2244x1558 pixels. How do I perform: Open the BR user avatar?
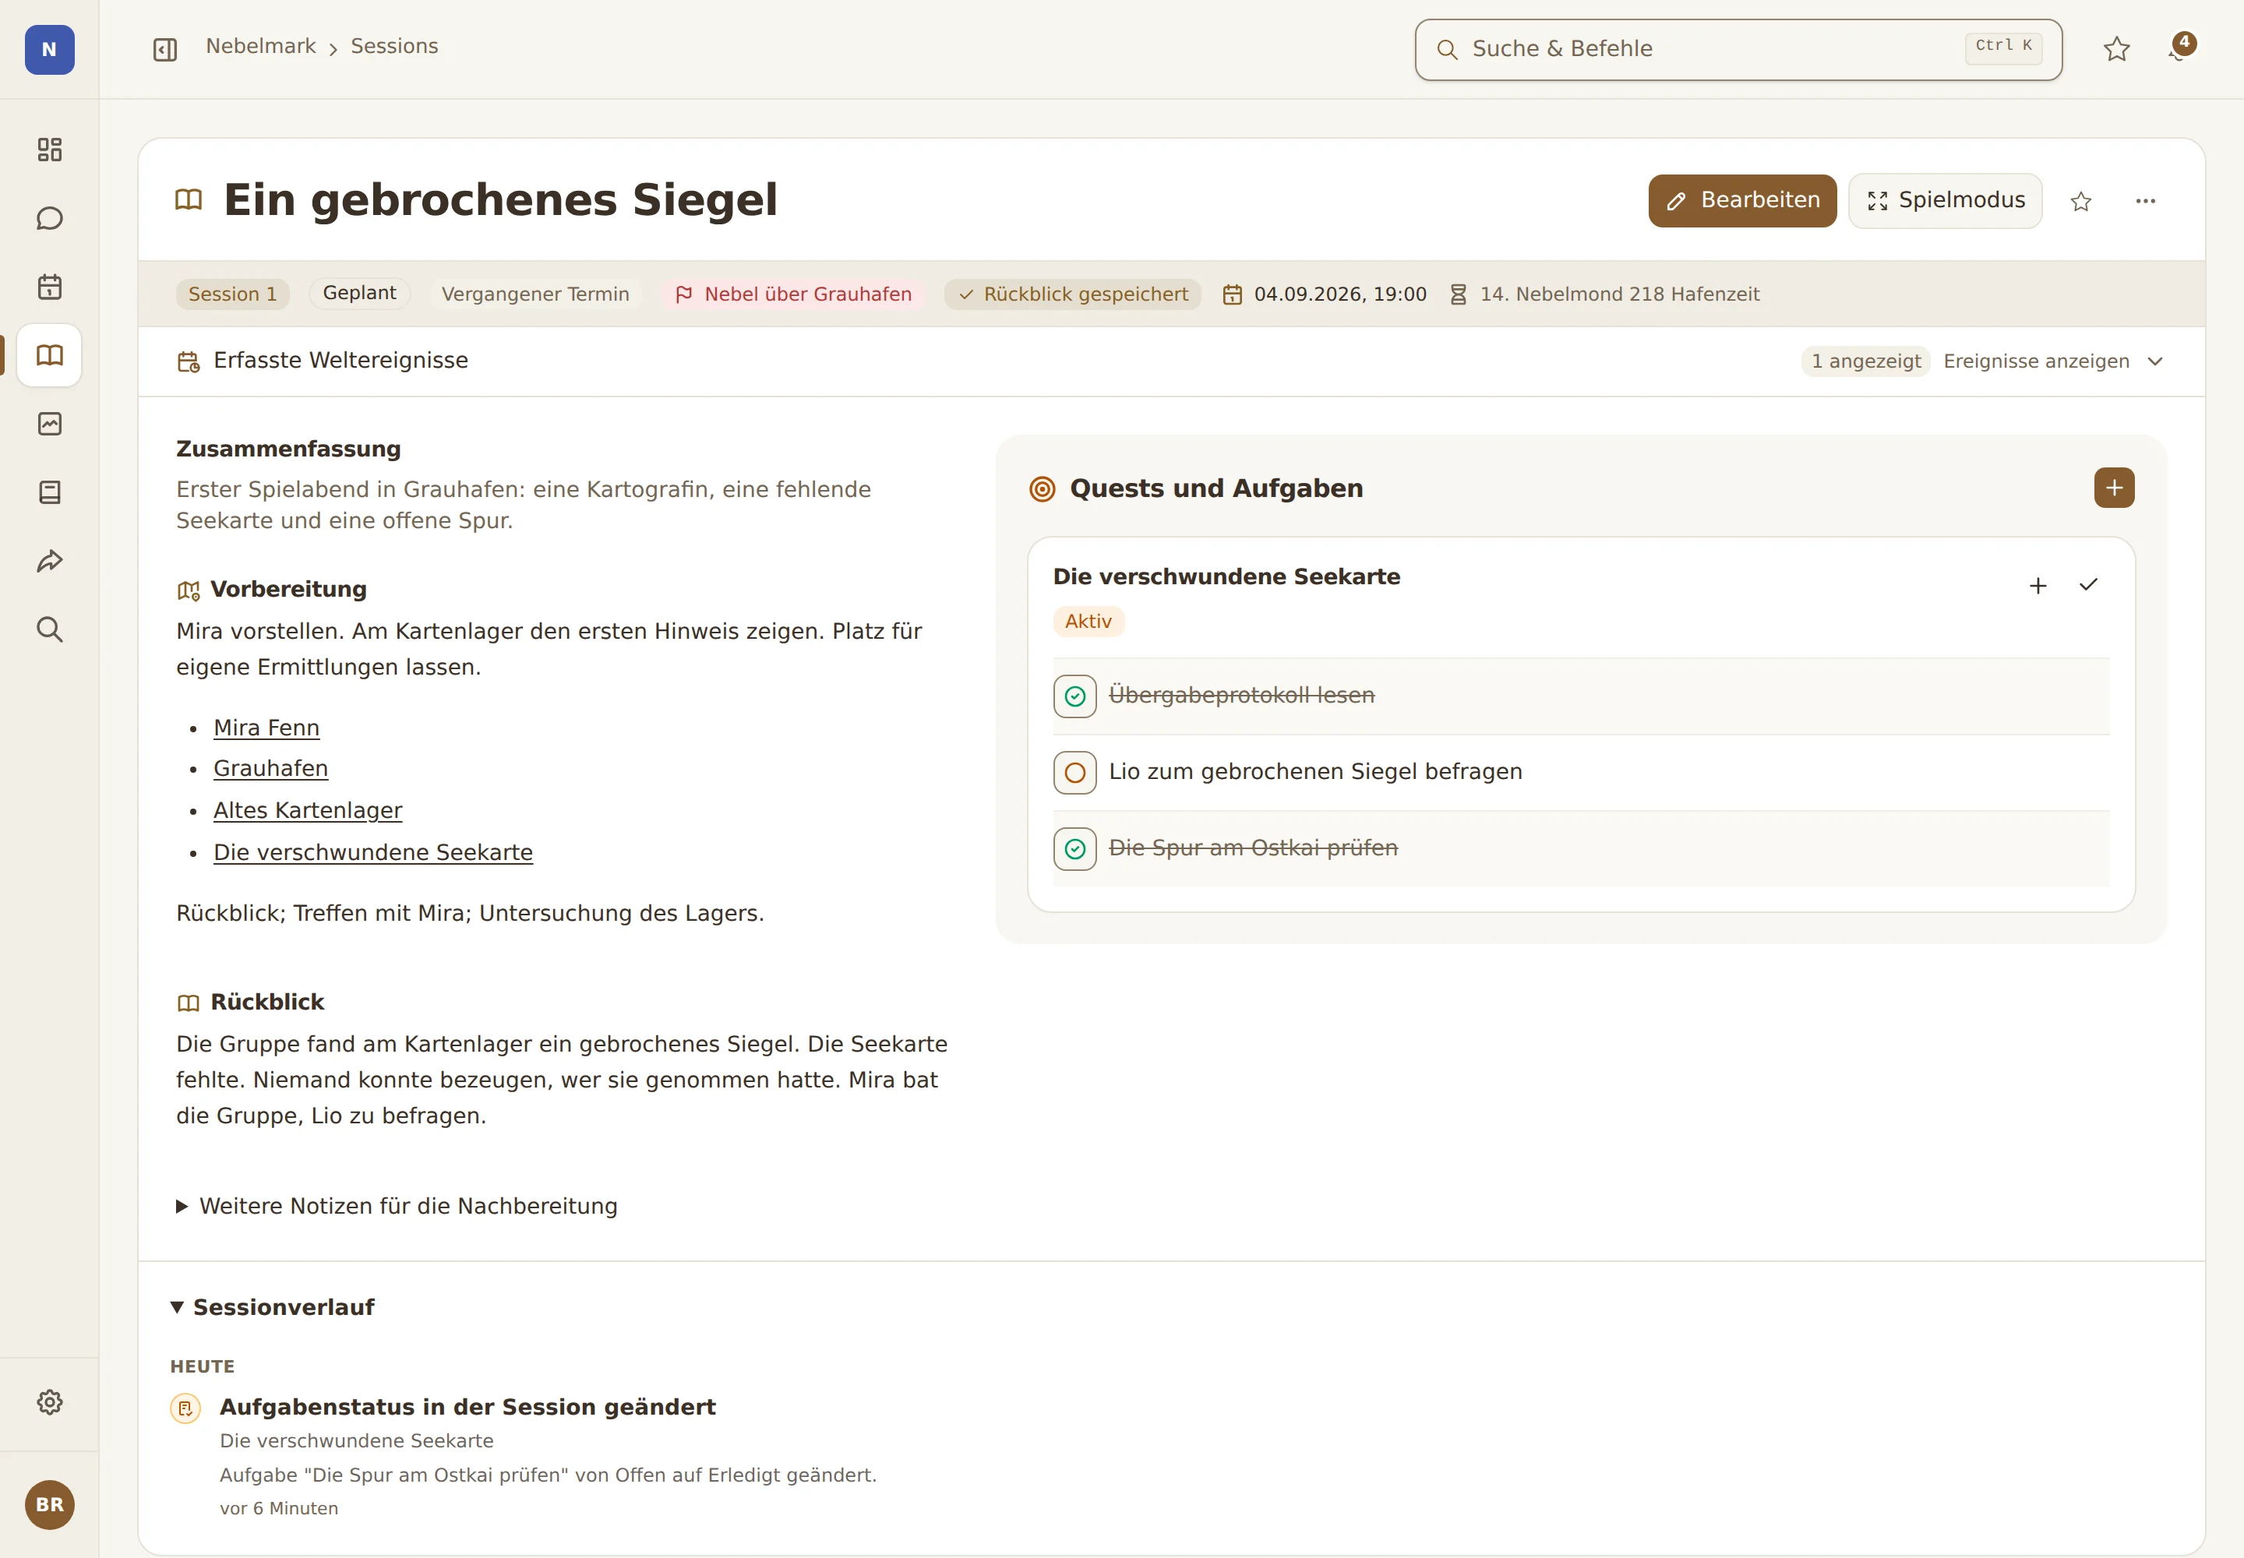click(50, 1504)
